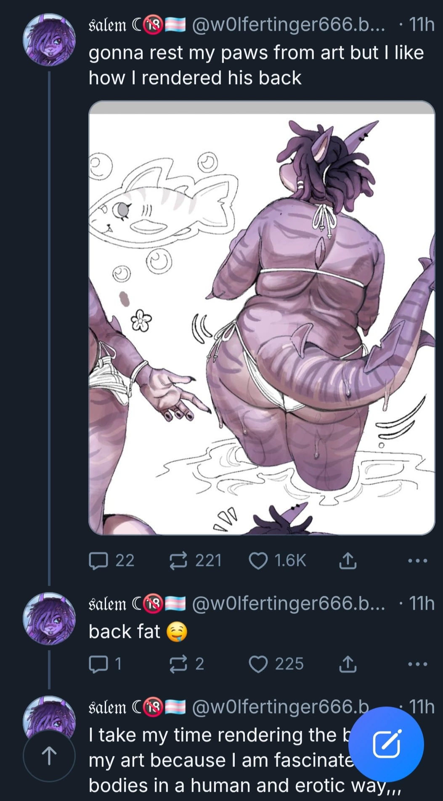Open more options for the artwork post
The width and height of the screenshot is (443, 801).
coord(417,560)
